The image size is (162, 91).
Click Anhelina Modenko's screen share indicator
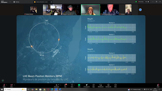point(42,2)
